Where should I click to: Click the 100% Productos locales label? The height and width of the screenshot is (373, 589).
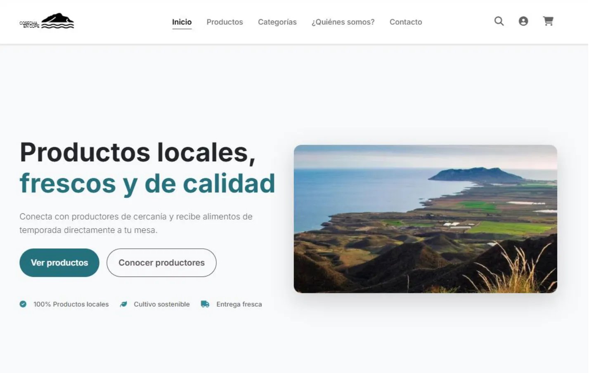pyautogui.click(x=71, y=304)
